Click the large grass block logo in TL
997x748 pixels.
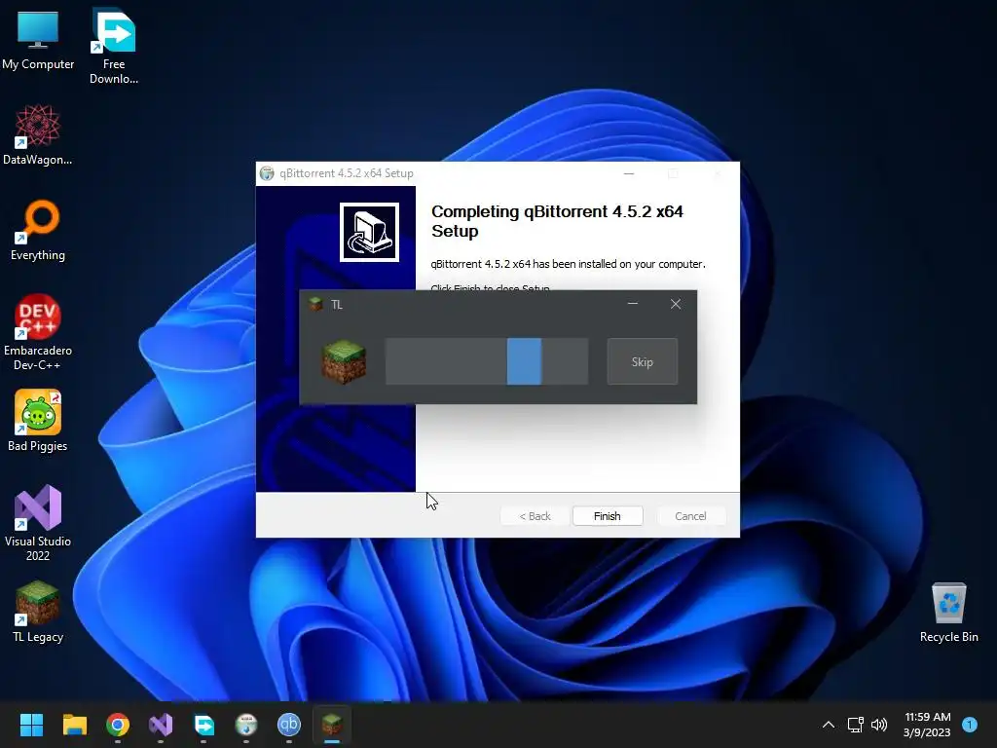pos(344,362)
